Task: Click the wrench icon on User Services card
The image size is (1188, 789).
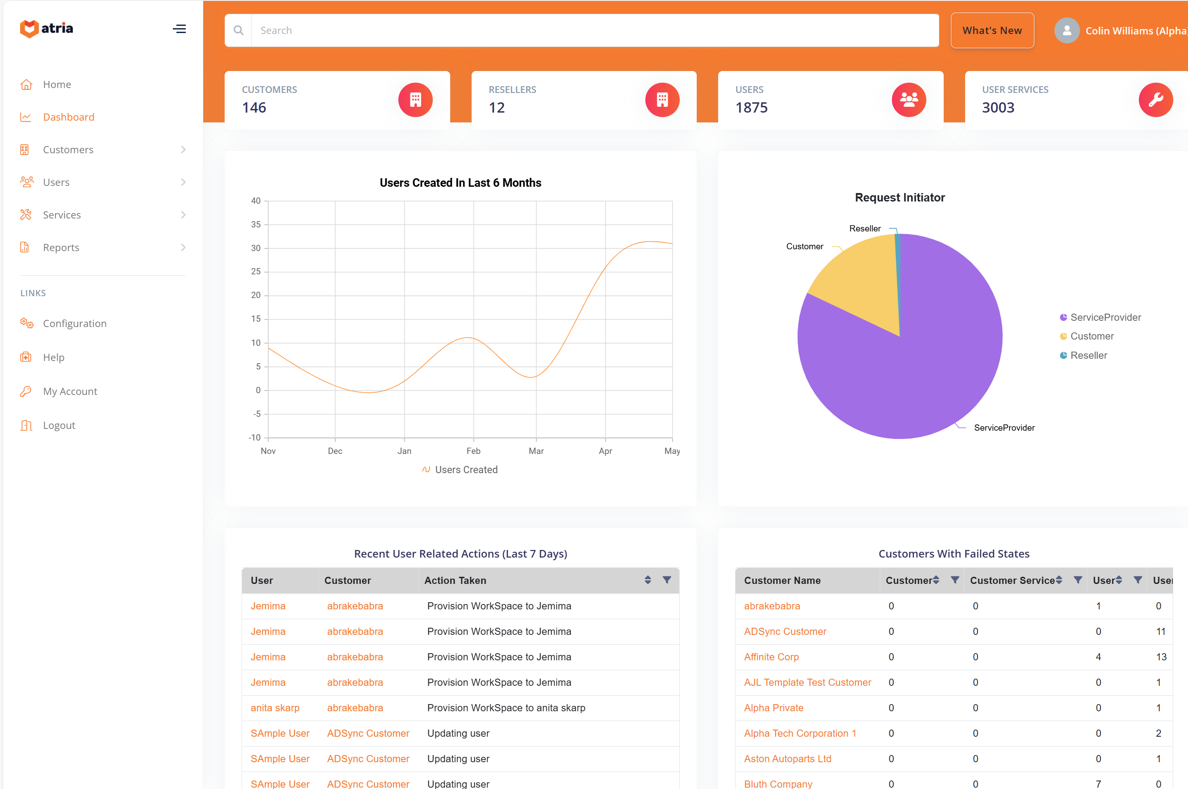Action: click(1155, 100)
